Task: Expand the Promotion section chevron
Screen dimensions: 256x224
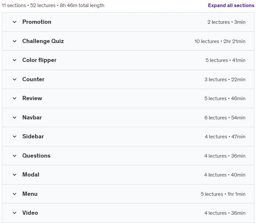Action: 14,22
